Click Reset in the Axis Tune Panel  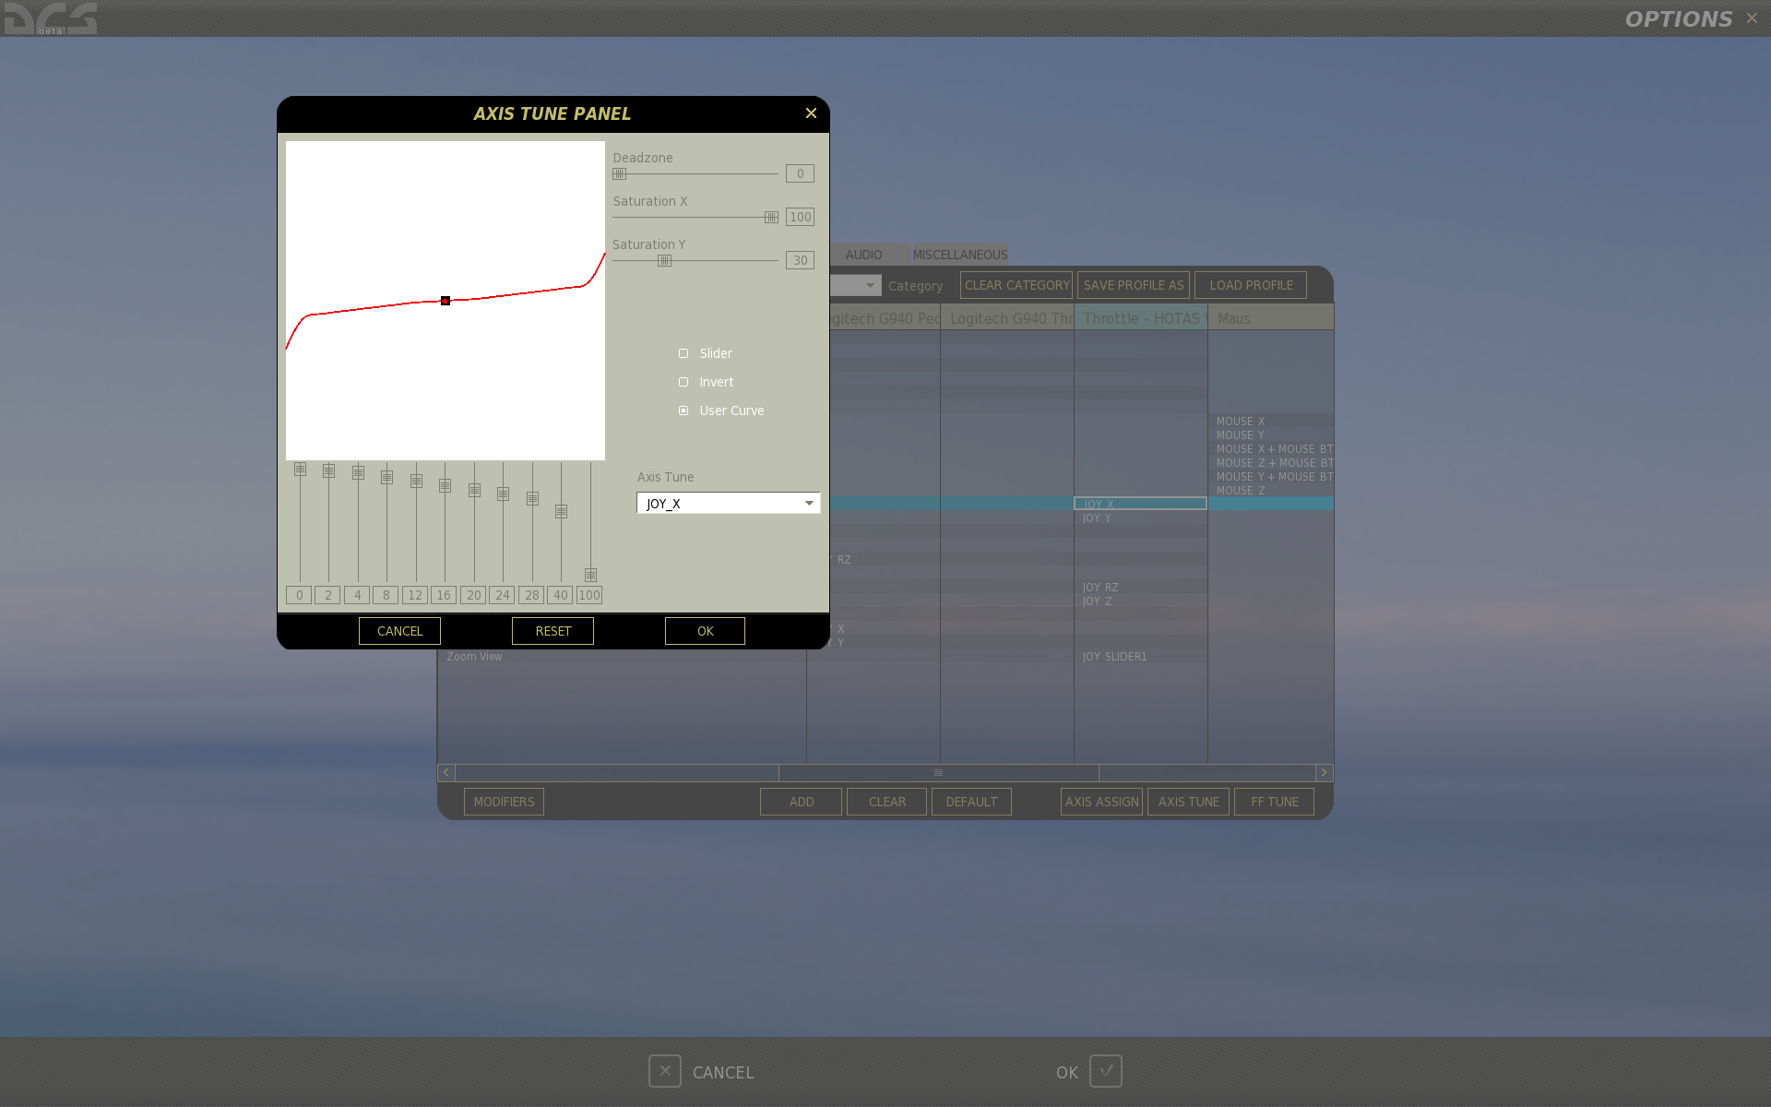tap(553, 631)
